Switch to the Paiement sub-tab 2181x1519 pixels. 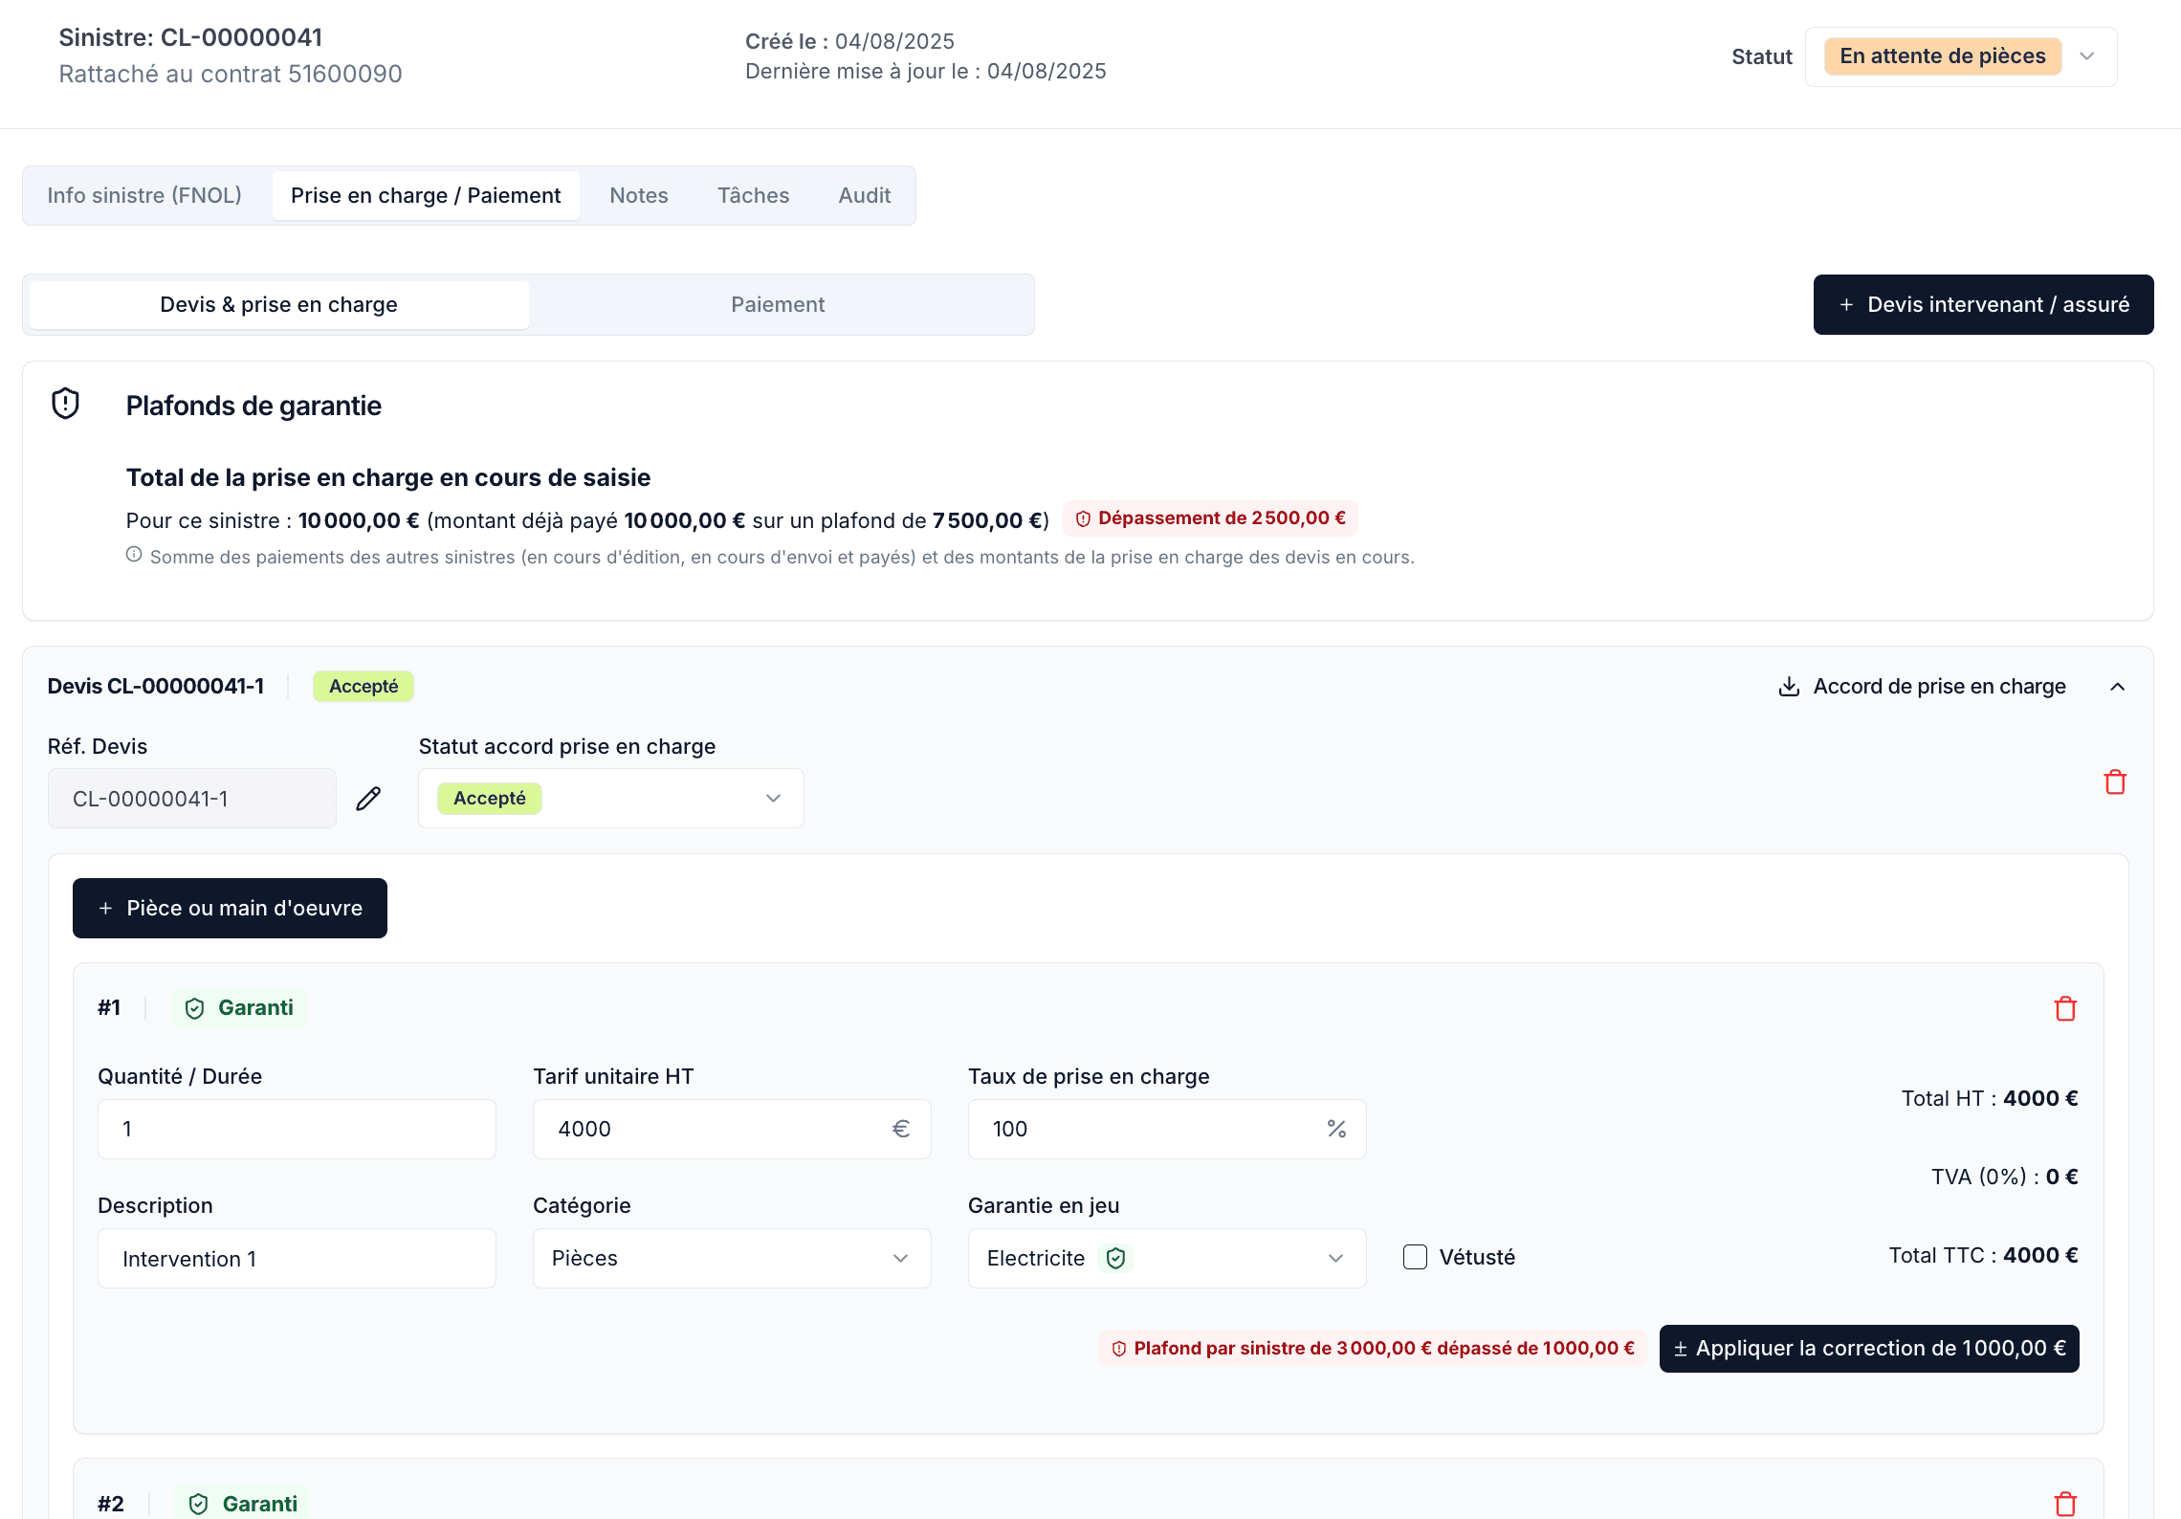pyautogui.click(x=778, y=304)
